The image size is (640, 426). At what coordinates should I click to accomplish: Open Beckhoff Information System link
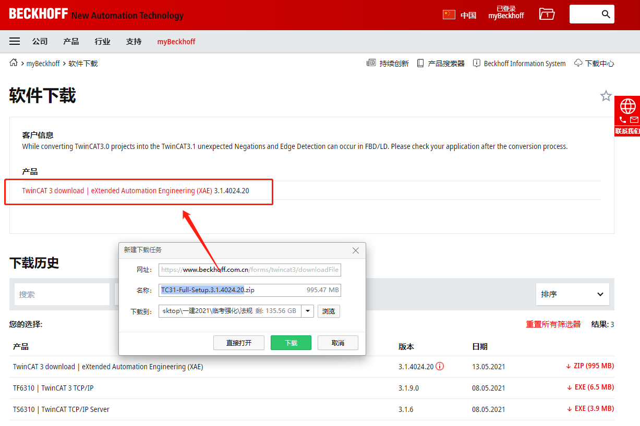[519, 64]
